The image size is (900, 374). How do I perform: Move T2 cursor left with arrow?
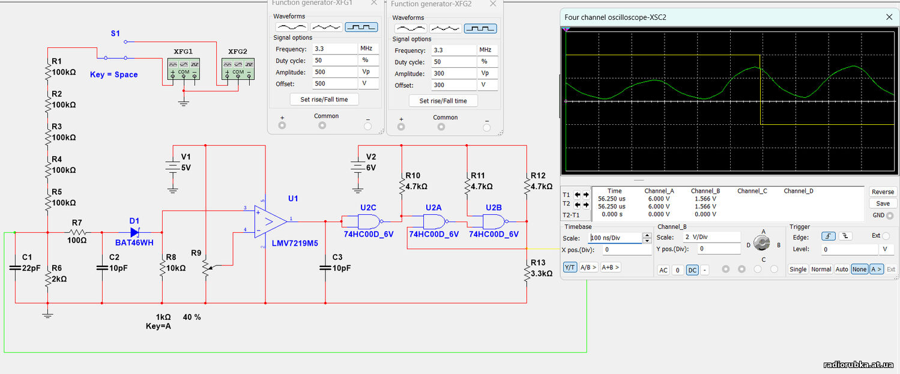(x=577, y=204)
